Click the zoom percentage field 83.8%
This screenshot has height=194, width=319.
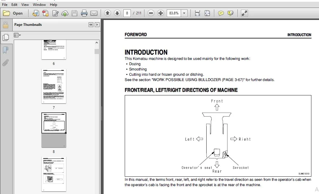174,13
